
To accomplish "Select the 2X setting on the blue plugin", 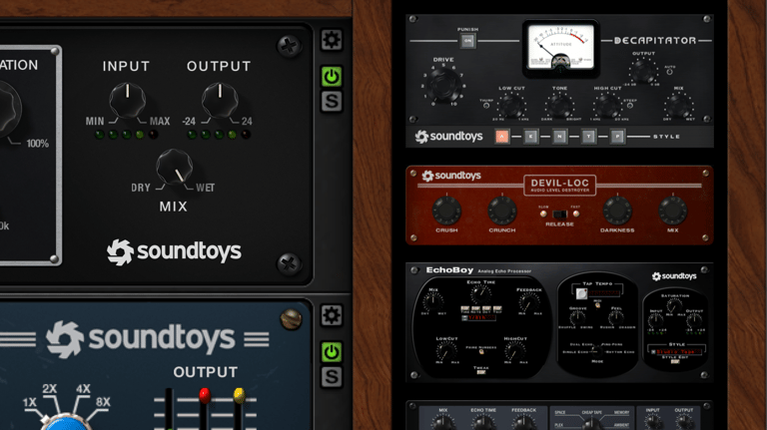I will pyautogui.click(x=49, y=389).
